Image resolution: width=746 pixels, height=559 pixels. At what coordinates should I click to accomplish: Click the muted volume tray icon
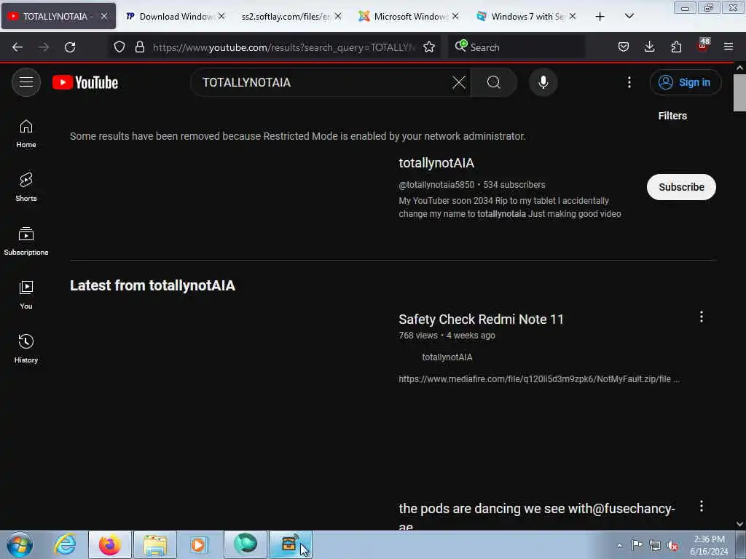click(672, 546)
